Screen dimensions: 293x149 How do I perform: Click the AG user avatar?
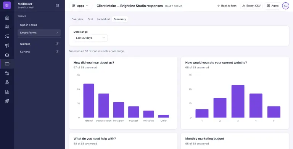285,6
